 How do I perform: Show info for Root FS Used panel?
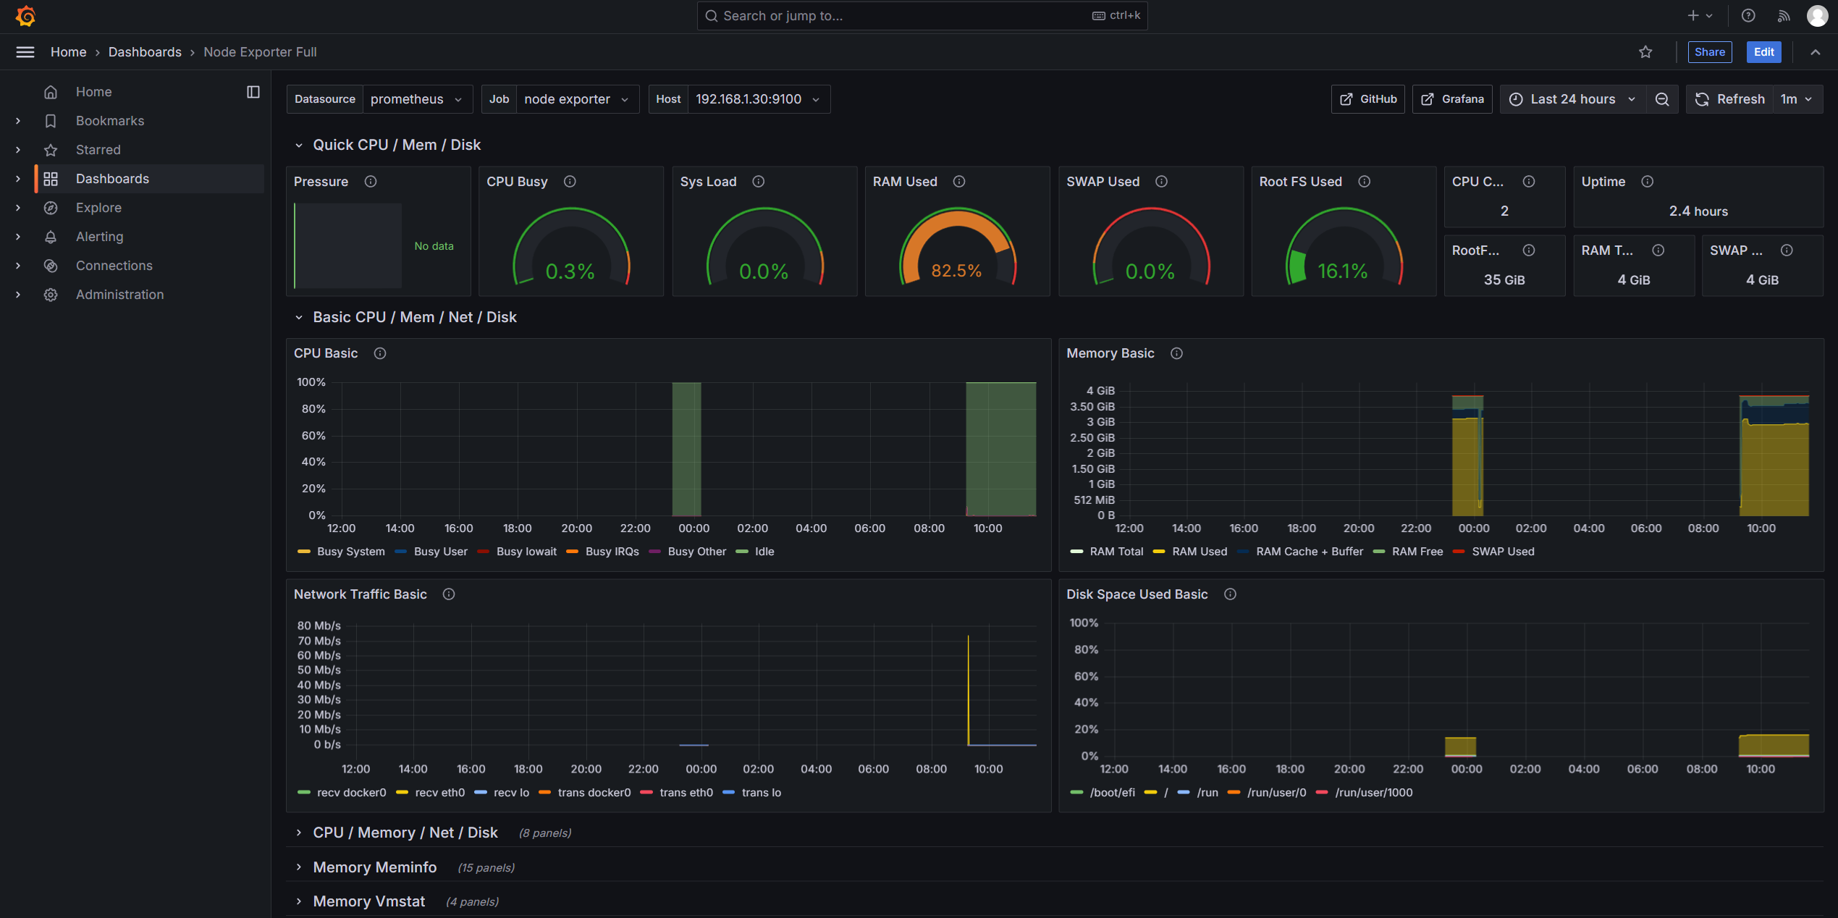[x=1364, y=182]
